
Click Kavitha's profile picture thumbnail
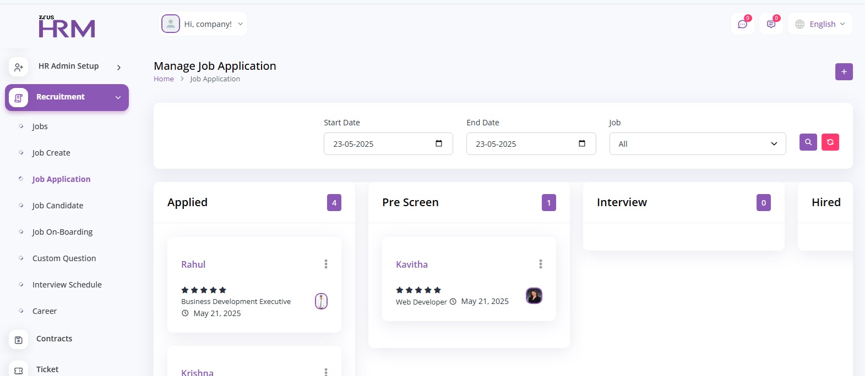tap(534, 296)
